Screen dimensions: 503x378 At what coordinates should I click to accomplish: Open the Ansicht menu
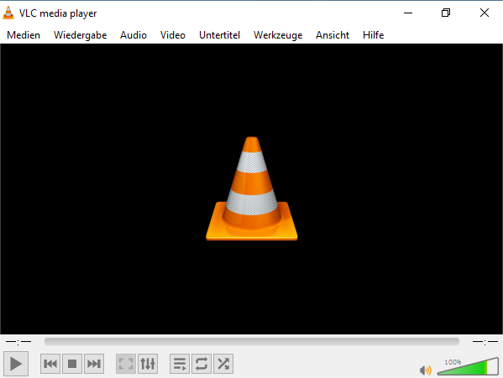coord(333,35)
